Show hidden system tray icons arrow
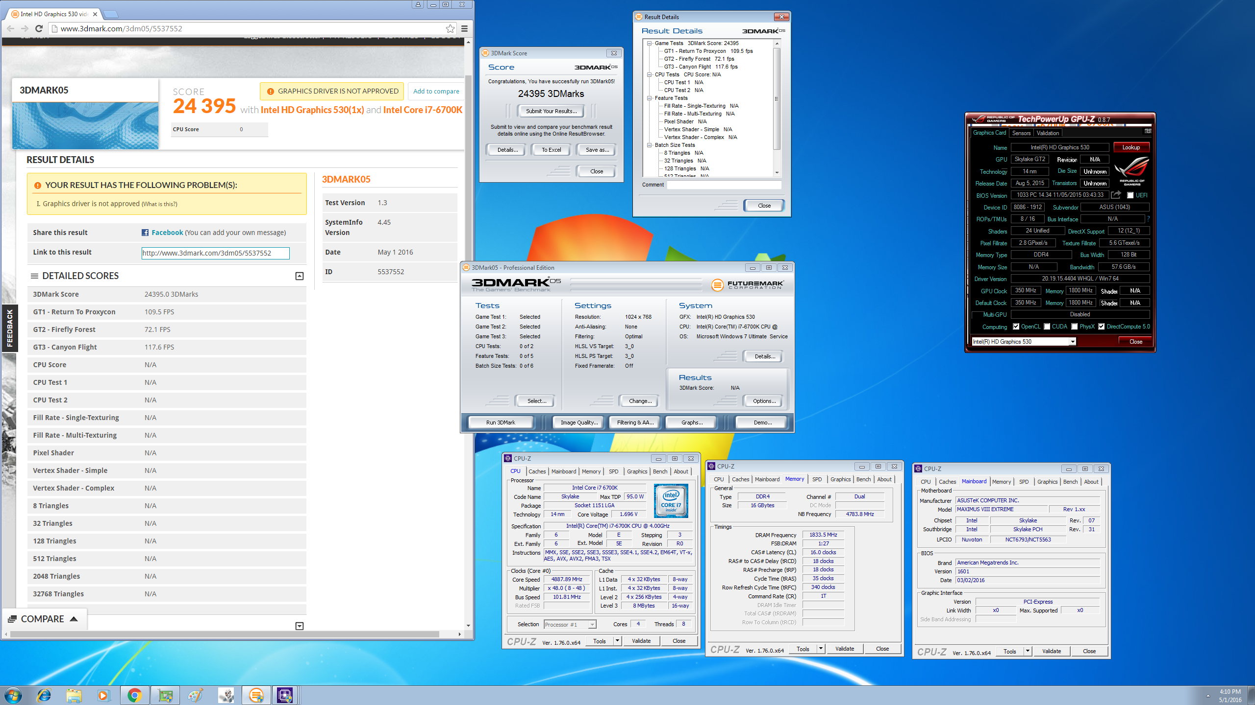Image resolution: width=1255 pixels, height=705 pixels. click(1208, 696)
